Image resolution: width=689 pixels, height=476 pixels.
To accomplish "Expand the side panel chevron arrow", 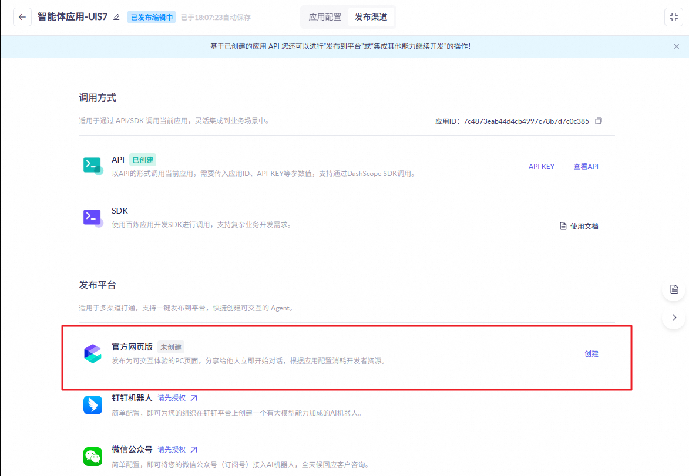I will point(674,318).
